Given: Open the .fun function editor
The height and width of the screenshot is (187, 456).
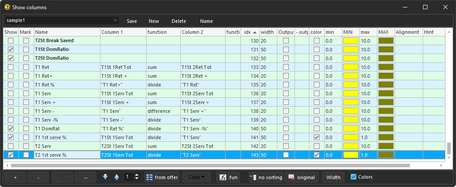Looking at the screenshot, I should 229,177.
